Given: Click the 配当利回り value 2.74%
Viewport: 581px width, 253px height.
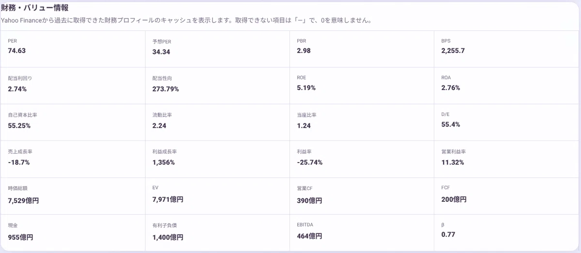Looking at the screenshot, I should (17, 89).
